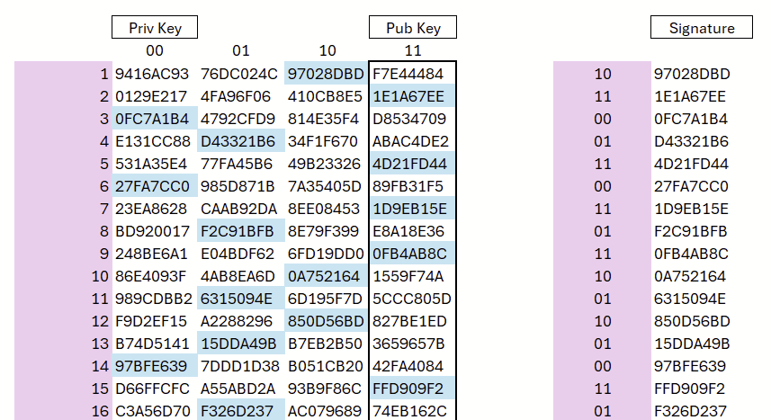Click the Priv Key label box
Viewport: 771px width, 420px height.
point(155,28)
